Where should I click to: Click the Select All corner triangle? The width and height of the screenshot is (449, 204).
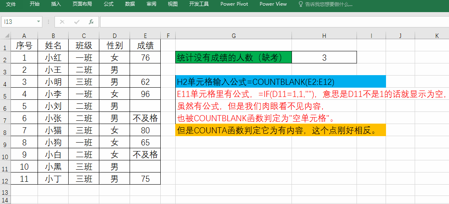6,36
